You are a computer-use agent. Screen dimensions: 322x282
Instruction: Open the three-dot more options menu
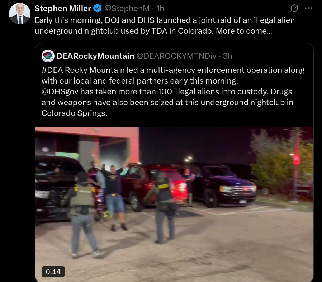click(308, 8)
